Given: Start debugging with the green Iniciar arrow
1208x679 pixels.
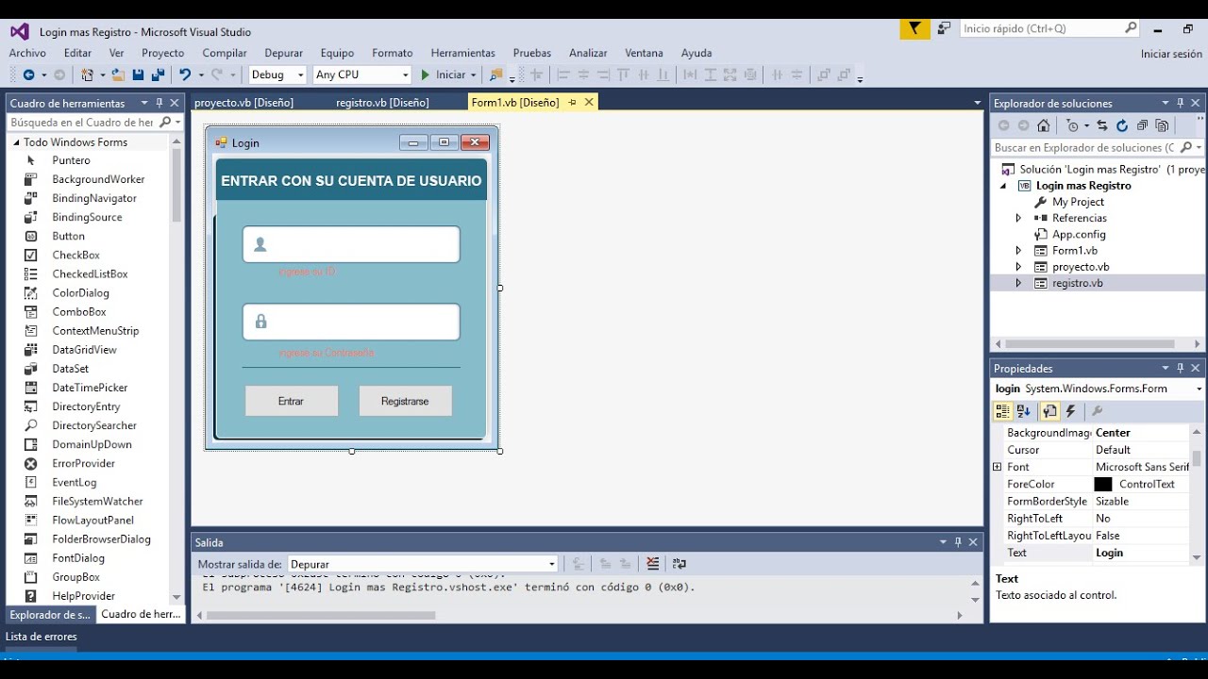Looking at the screenshot, I should click(x=425, y=75).
